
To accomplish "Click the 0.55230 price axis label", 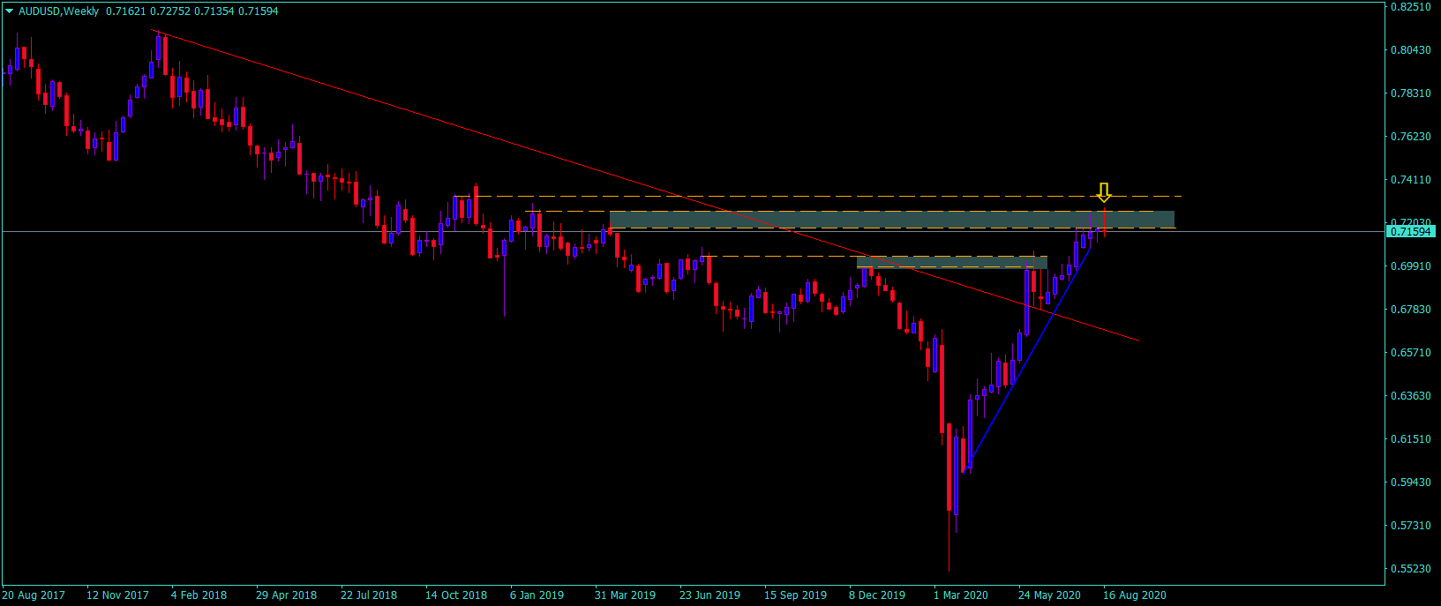I will pyautogui.click(x=1410, y=569).
